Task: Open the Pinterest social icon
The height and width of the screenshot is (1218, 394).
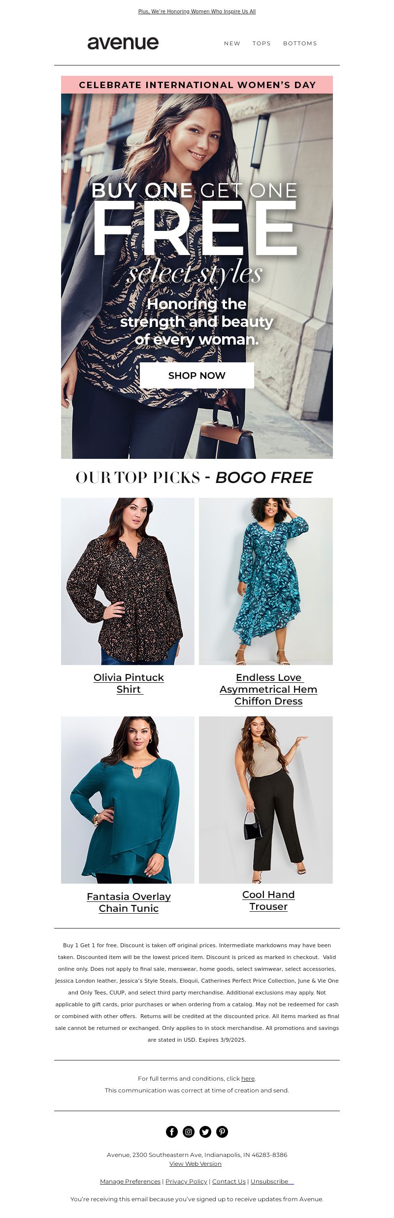Action: pyautogui.click(x=222, y=1132)
